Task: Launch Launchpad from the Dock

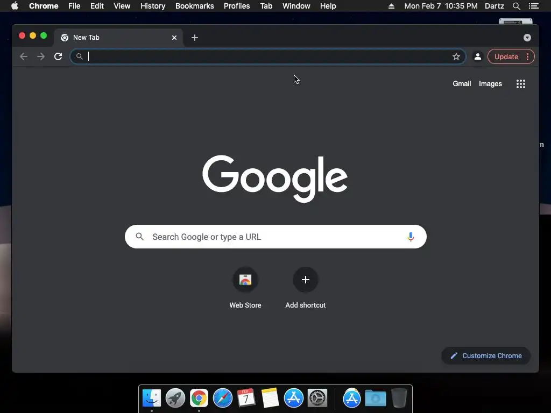Action: tap(175, 398)
